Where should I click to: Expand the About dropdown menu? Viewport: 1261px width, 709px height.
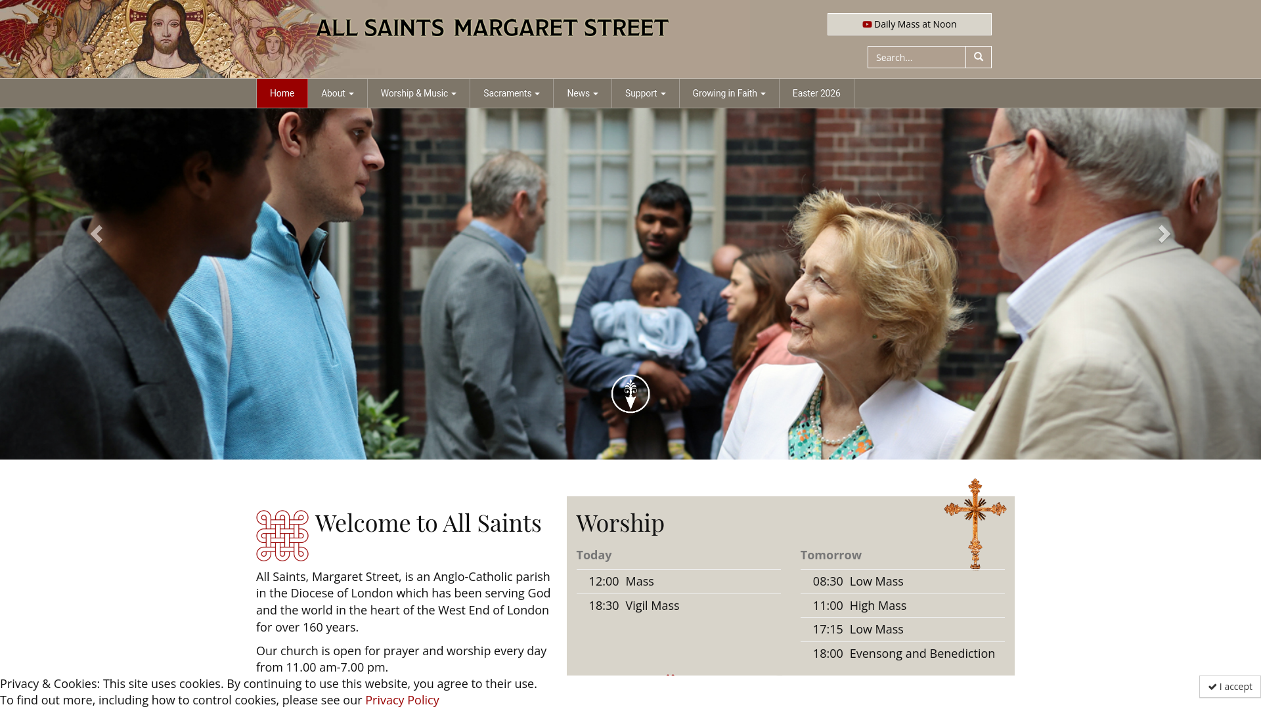[x=338, y=93]
